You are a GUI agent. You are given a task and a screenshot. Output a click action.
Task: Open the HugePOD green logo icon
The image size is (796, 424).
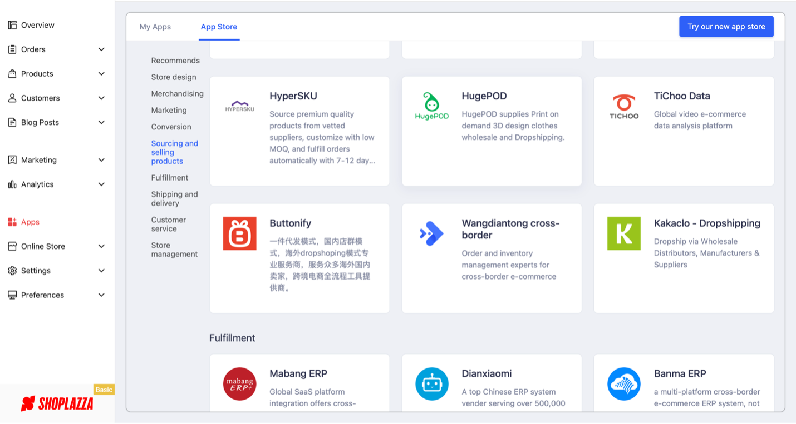432,106
